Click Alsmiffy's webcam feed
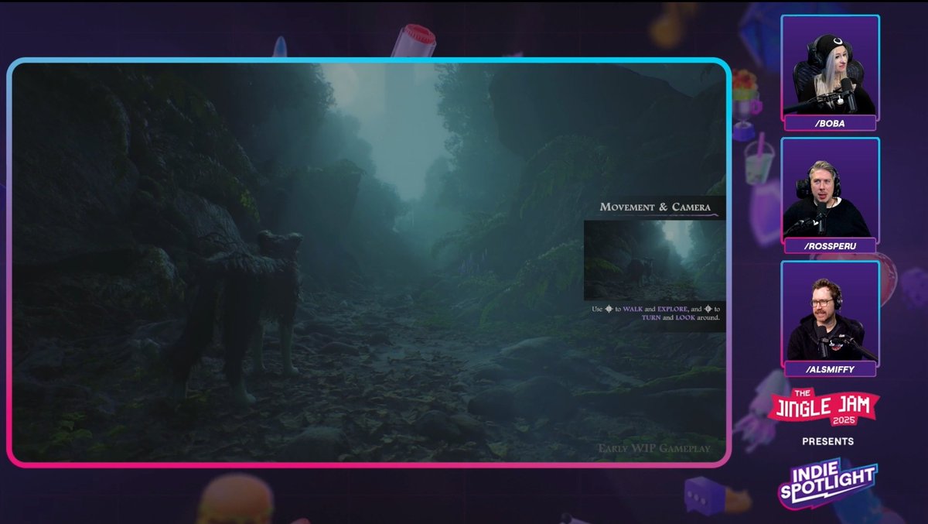The height and width of the screenshot is (524, 928). click(831, 313)
